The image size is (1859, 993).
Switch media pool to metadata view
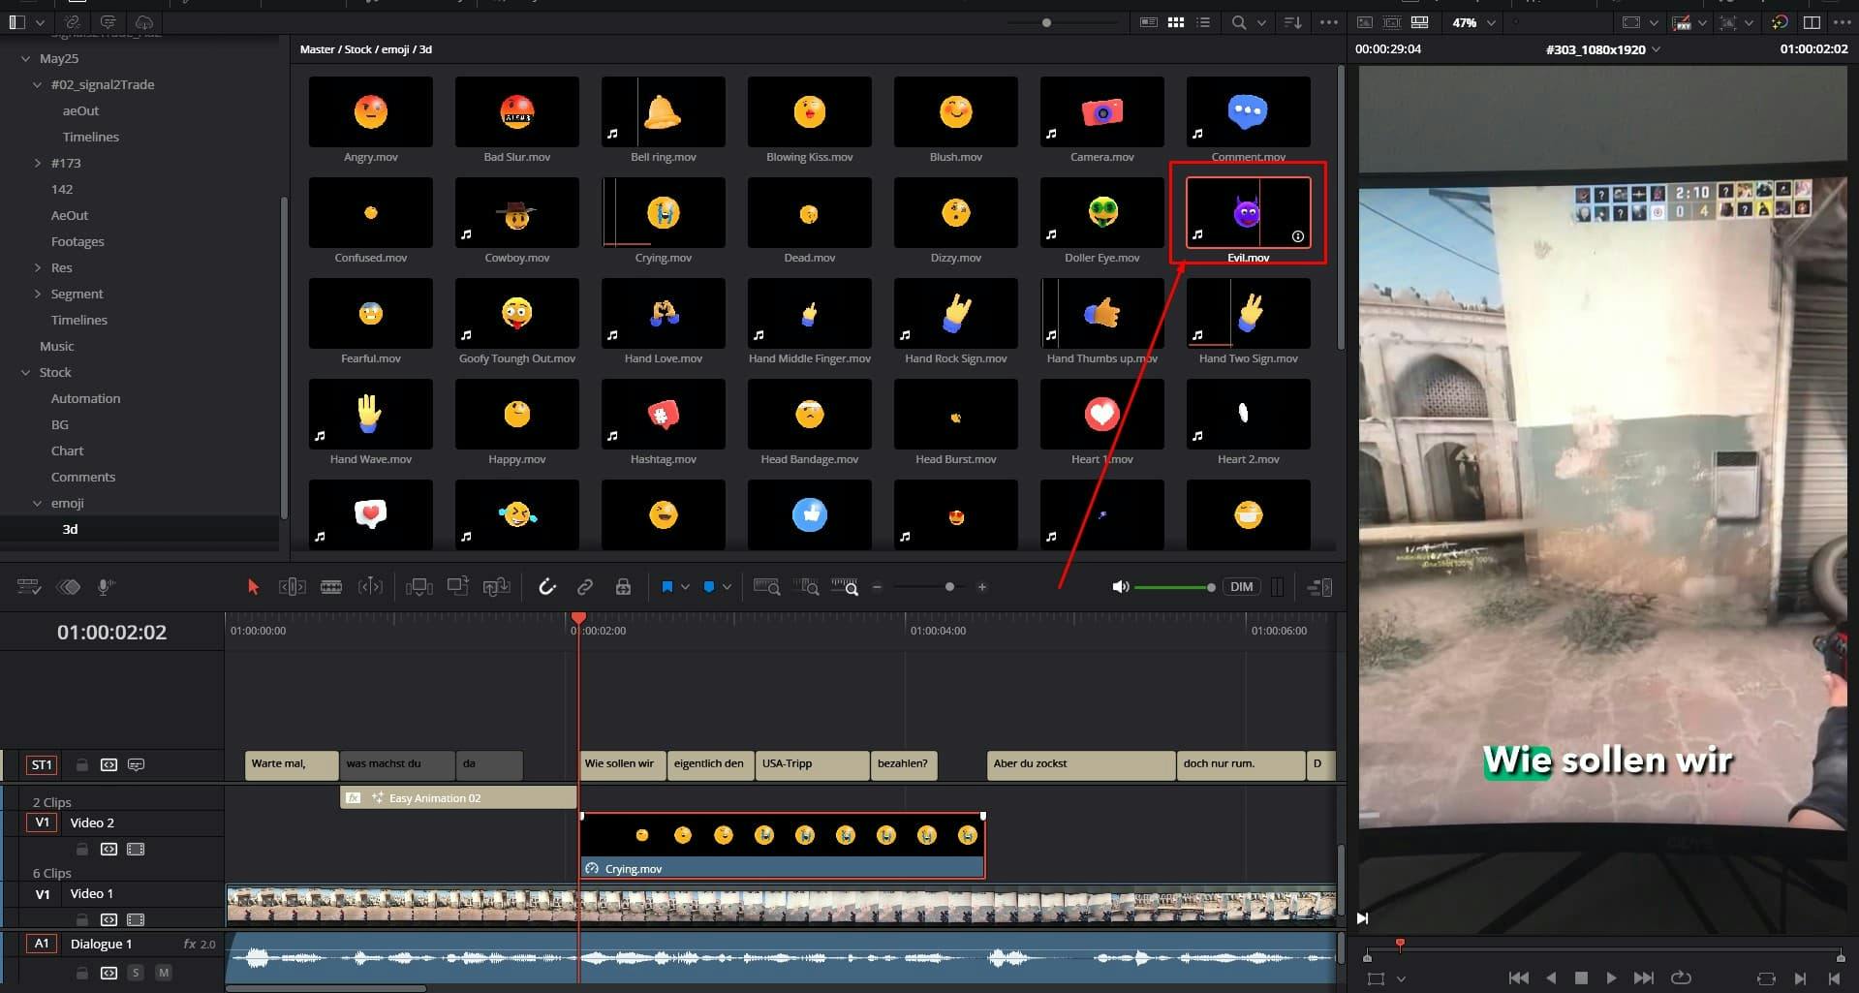(x=1149, y=22)
